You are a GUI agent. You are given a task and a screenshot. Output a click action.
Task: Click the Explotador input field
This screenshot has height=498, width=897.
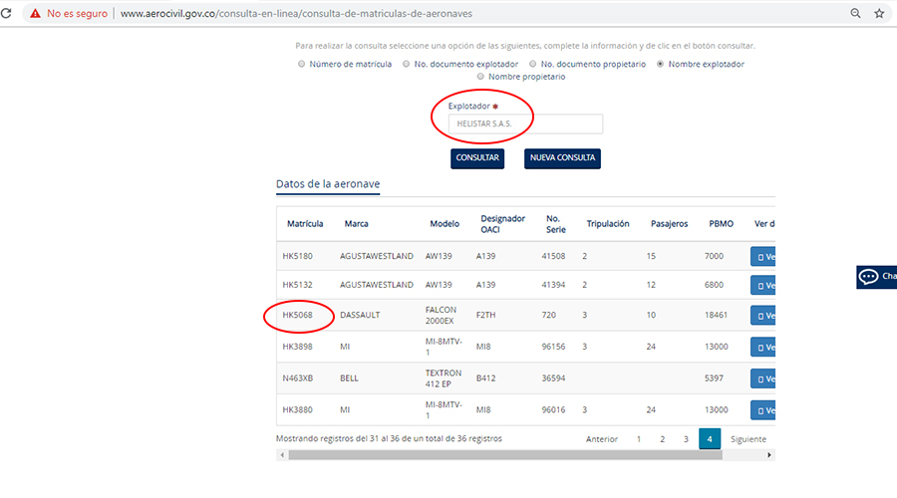(525, 124)
